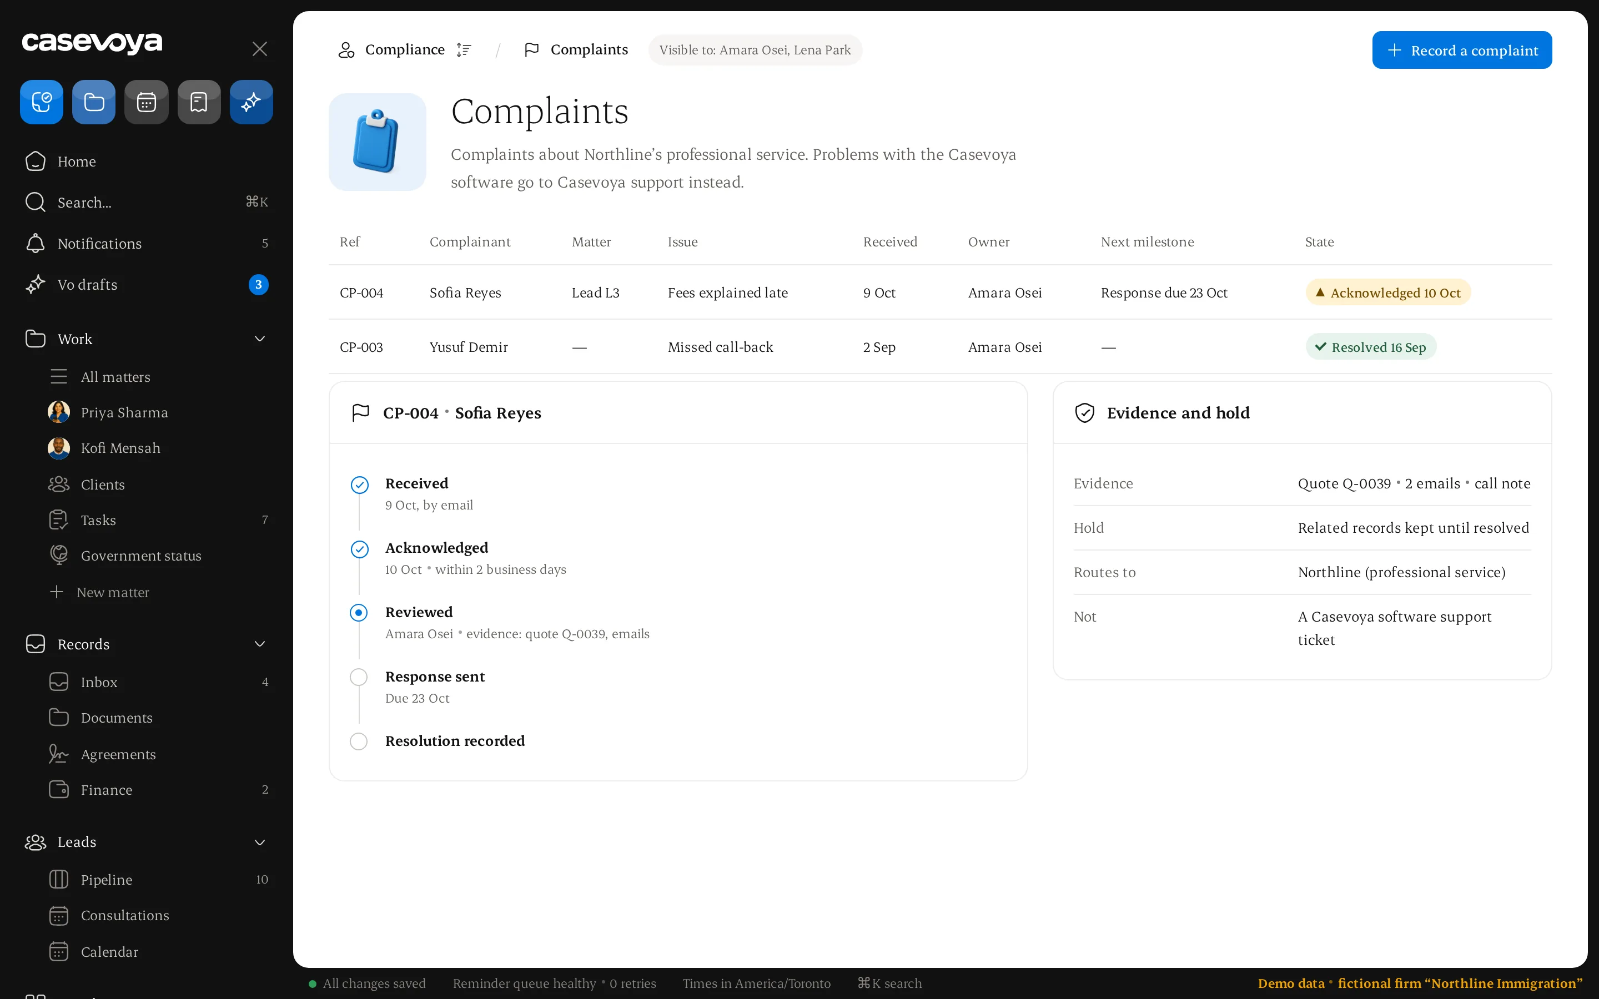Click New matter plus button
1599x999 pixels.
click(x=57, y=592)
